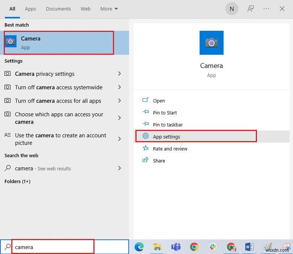Open Choose which apps can access your camera

coord(65,118)
